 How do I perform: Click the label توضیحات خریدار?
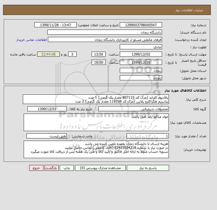195,150
